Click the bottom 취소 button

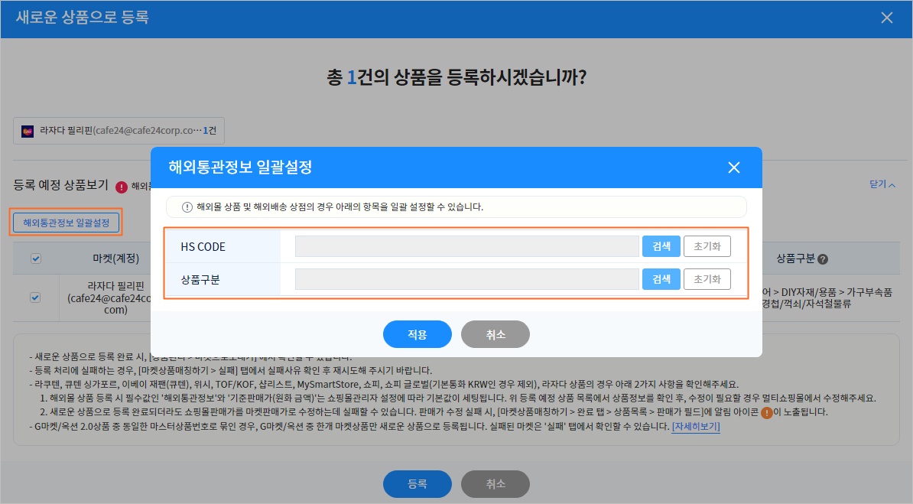coord(495,484)
